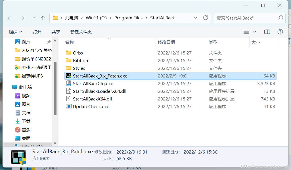This screenshot has width=291, height=170.
Task: Open pinned 图片 in quick access
Action: 26,42
